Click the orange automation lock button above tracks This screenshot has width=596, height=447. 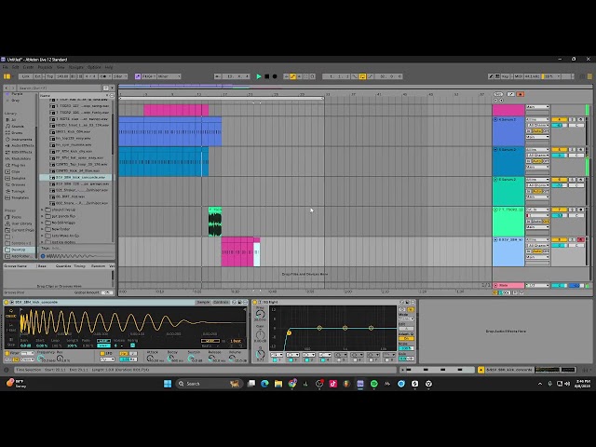click(x=521, y=94)
